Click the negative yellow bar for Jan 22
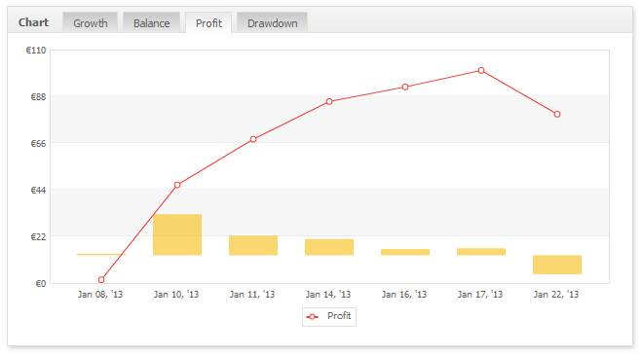643x355 pixels. point(557,265)
